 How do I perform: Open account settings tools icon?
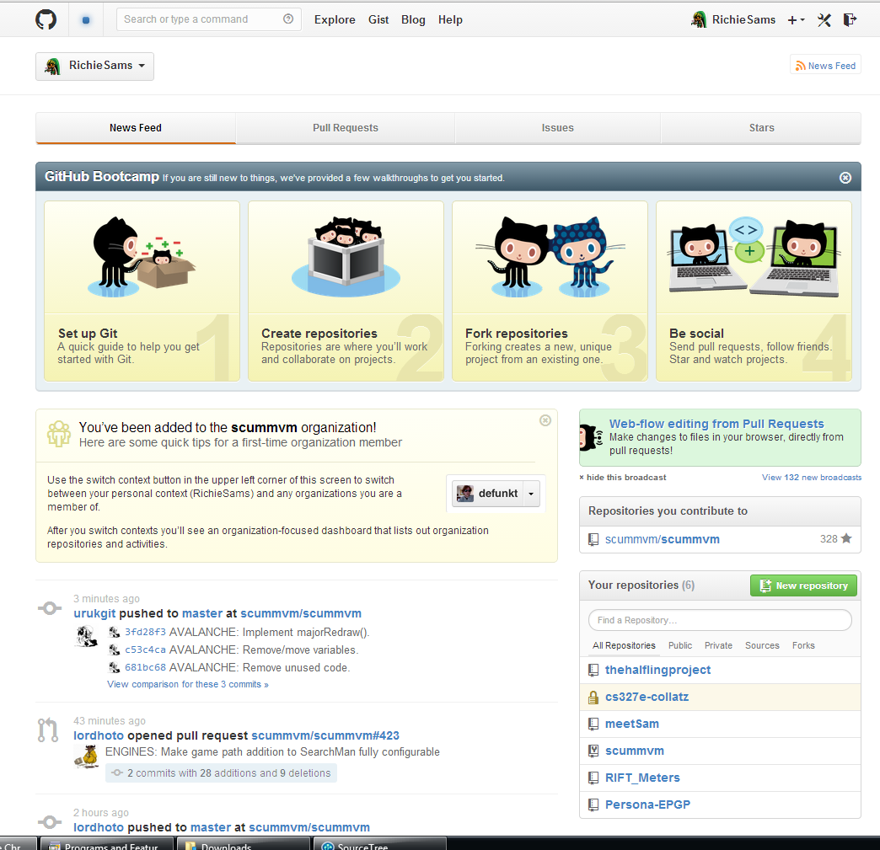coord(824,20)
